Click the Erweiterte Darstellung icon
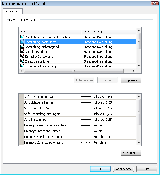 click(22, 66)
